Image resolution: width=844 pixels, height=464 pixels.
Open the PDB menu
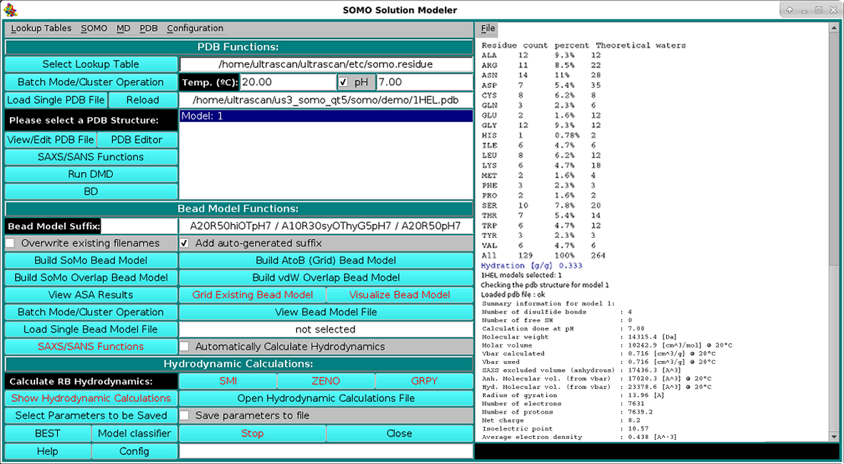click(x=149, y=29)
